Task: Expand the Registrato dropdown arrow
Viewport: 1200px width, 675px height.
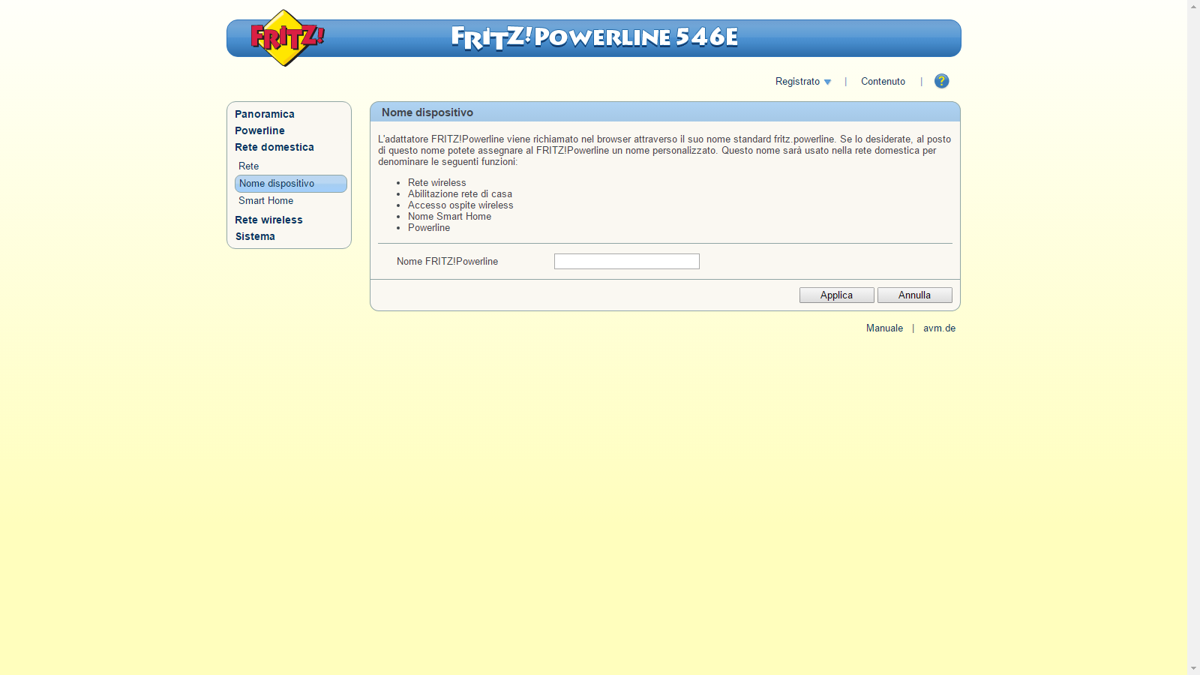Action: [827, 82]
